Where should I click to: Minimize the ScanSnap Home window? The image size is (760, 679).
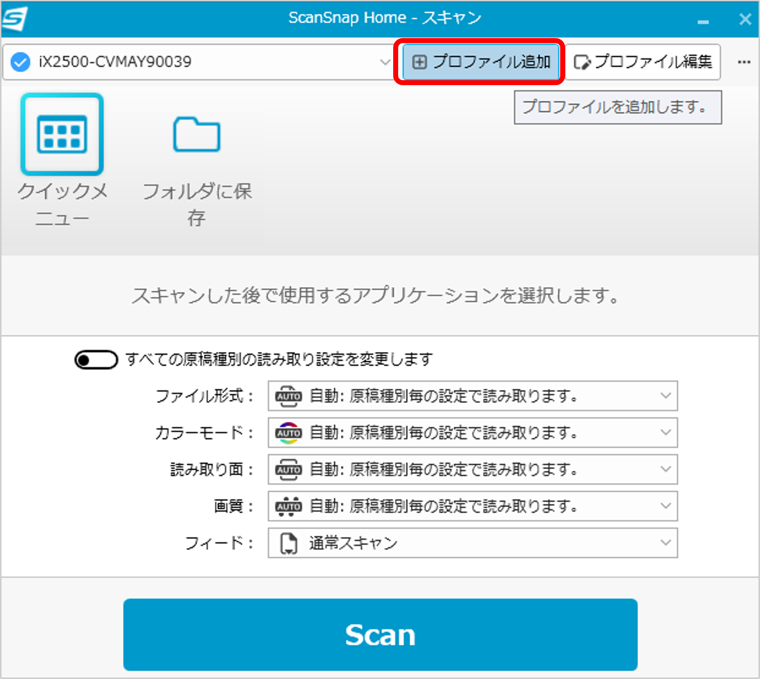[703, 22]
